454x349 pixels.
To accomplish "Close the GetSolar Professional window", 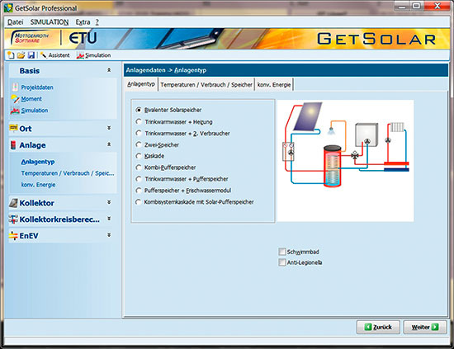I will [437, 6].
